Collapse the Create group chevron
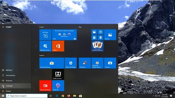 click(36, 46)
